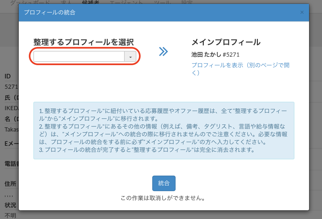322x219 pixels.
Task: Open the profile selection dropdown arrow
Action: [x=130, y=57]
